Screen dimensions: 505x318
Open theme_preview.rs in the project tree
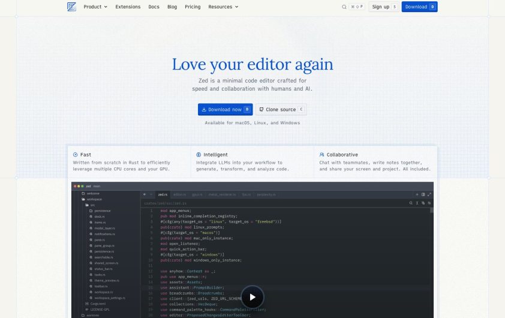[104, 280]
